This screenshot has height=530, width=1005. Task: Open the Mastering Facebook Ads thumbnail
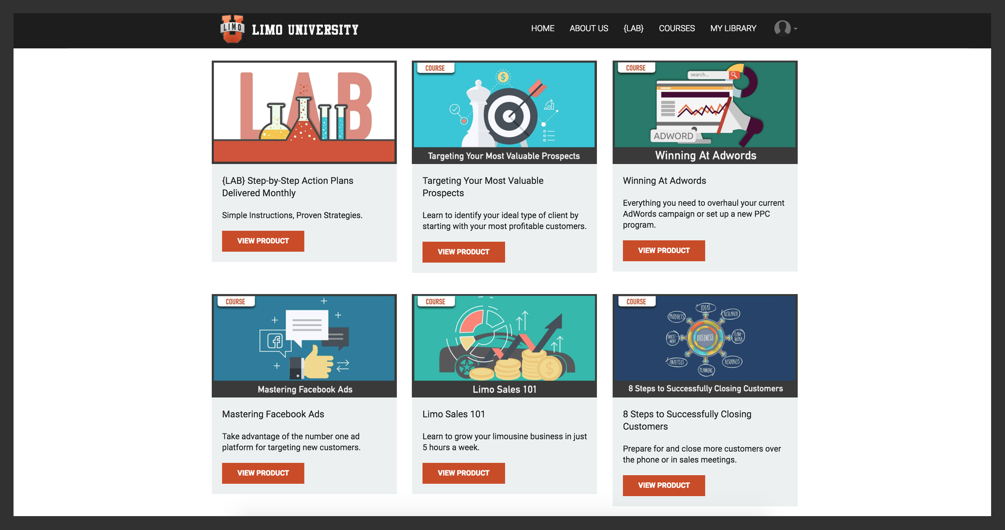(304, 345)
